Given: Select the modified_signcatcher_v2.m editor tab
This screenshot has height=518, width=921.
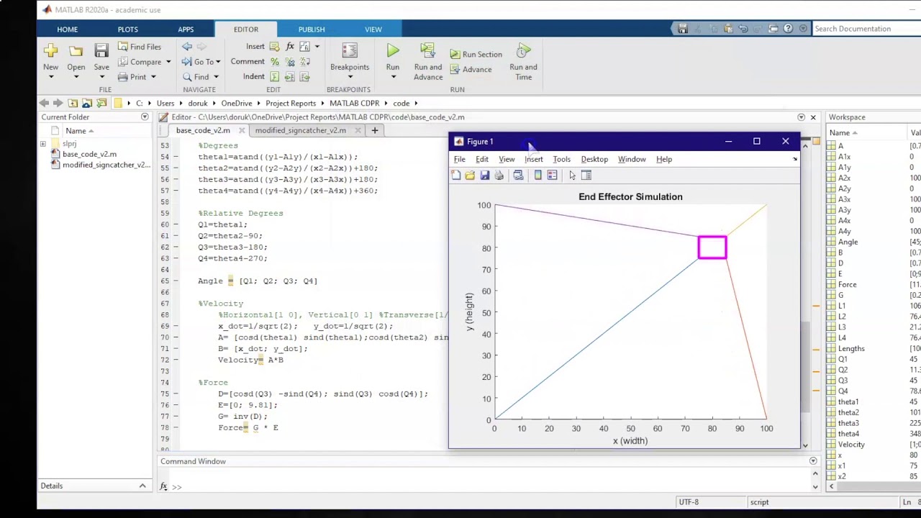Looking at the screenshot, I should click(300, 130).
